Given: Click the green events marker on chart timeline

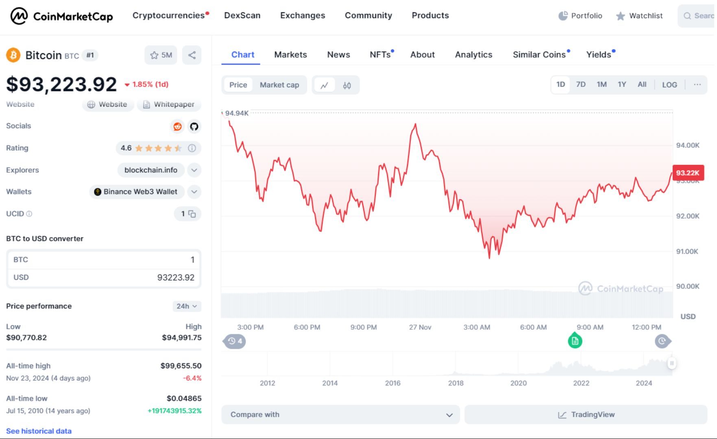Looking at the screenshot, I should click(575, 341).
